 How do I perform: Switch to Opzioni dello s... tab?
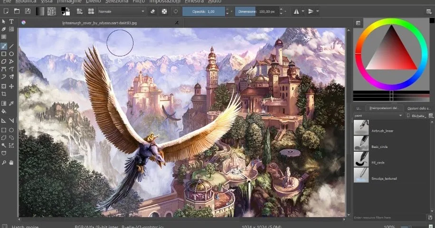tap(419, 108)
